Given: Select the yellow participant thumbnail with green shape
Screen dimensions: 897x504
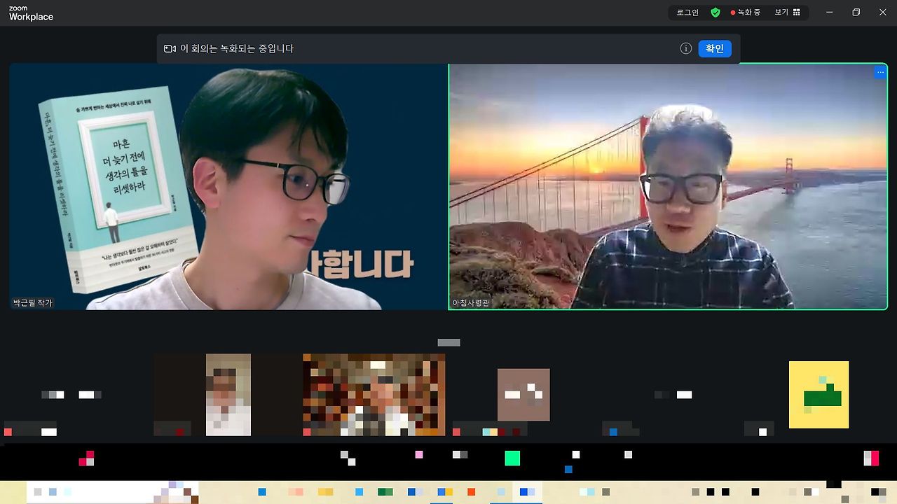Looking at the screenshot, I should 819,395.
